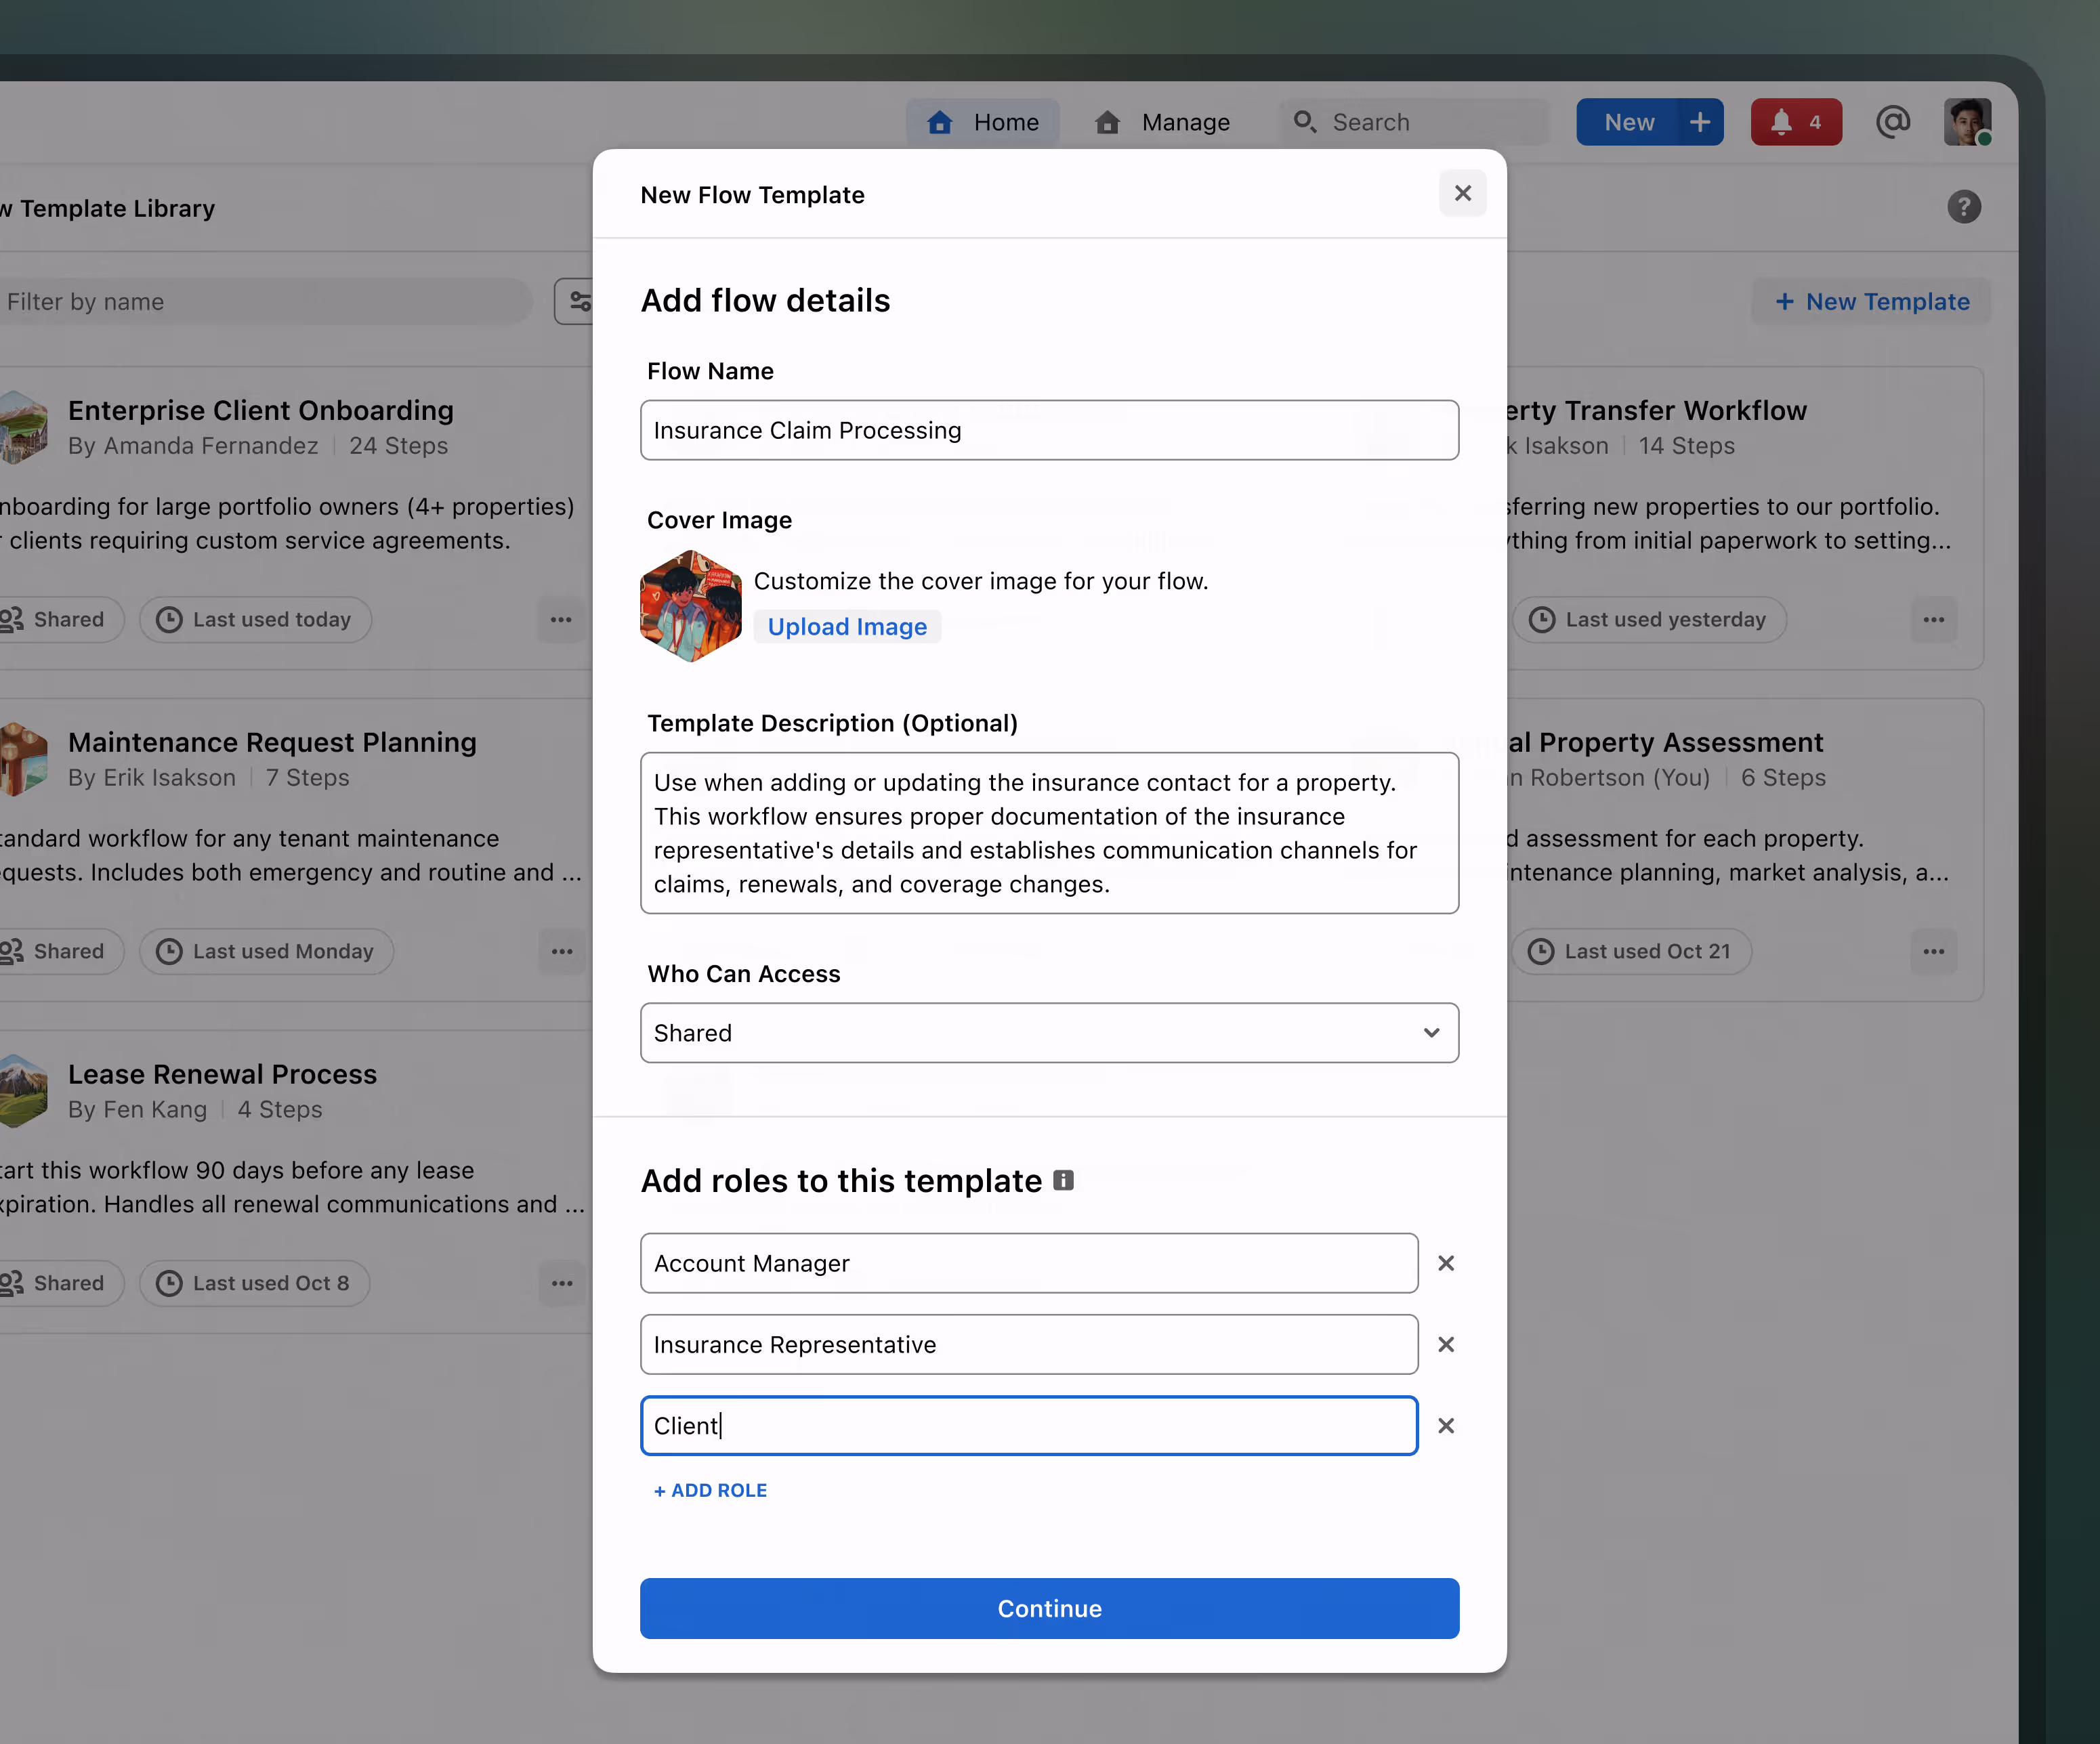Open more options for Lease Renewal Process

pyautogui.click(x=561, y=1283)
